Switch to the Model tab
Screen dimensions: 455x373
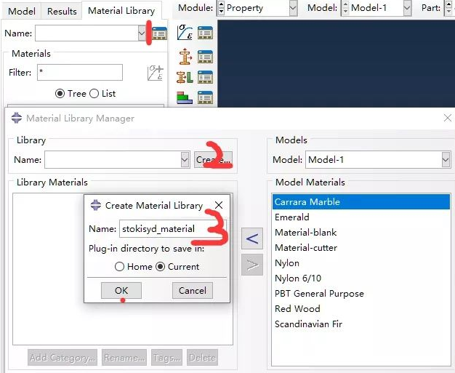(21, 11)
